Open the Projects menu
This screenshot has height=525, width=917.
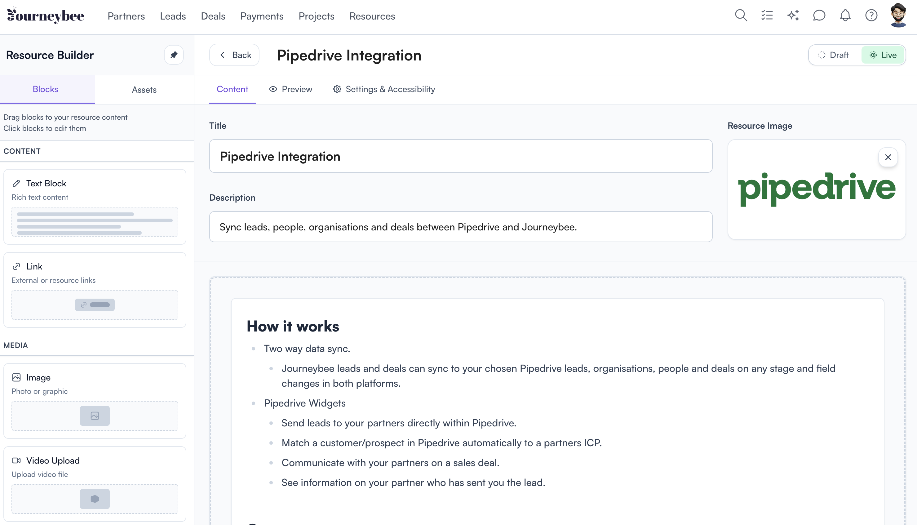point(317,16)
